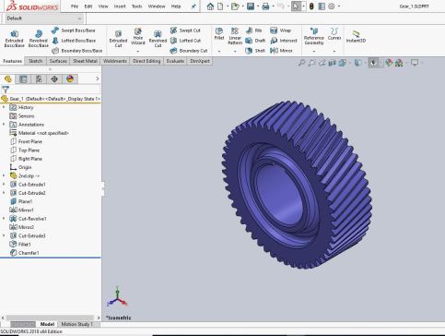Click the Swept Cut tool

pyautogui.click(x=185, y=30)
